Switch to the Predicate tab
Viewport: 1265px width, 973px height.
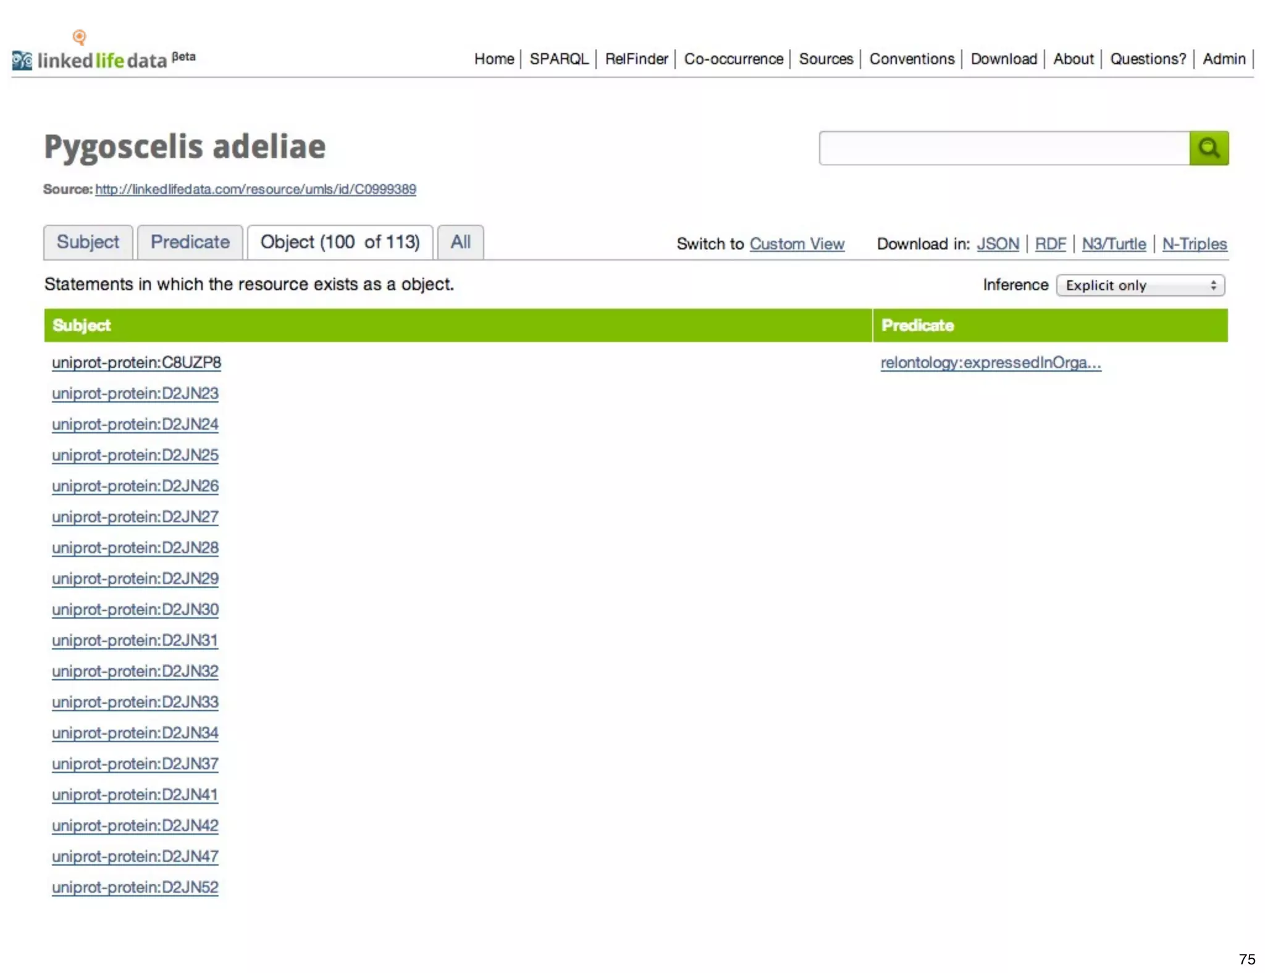[190, 242]
